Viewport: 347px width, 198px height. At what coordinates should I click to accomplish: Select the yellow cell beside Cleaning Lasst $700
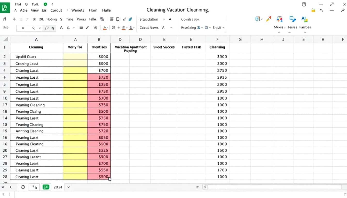(x=75, y=70)
